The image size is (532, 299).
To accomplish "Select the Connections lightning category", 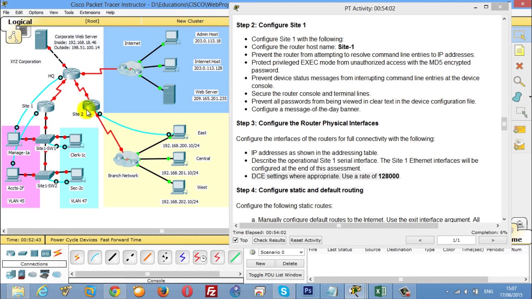I will [58, 253].
